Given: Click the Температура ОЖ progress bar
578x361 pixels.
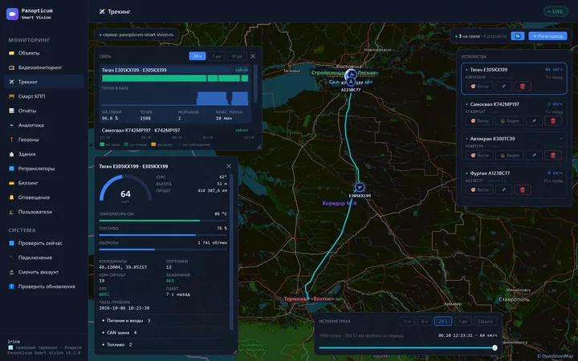Looking at the screenshot, I should [163, 221].
